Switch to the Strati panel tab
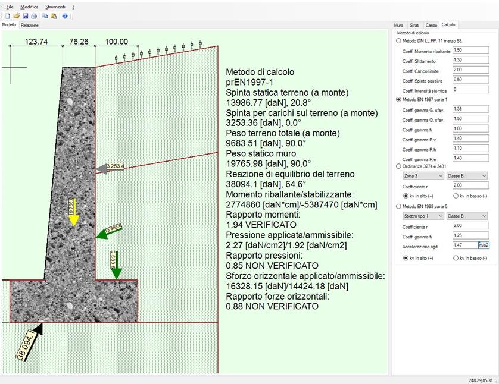Viewport: 499px width, 384px height. click(x=414, y=26)
